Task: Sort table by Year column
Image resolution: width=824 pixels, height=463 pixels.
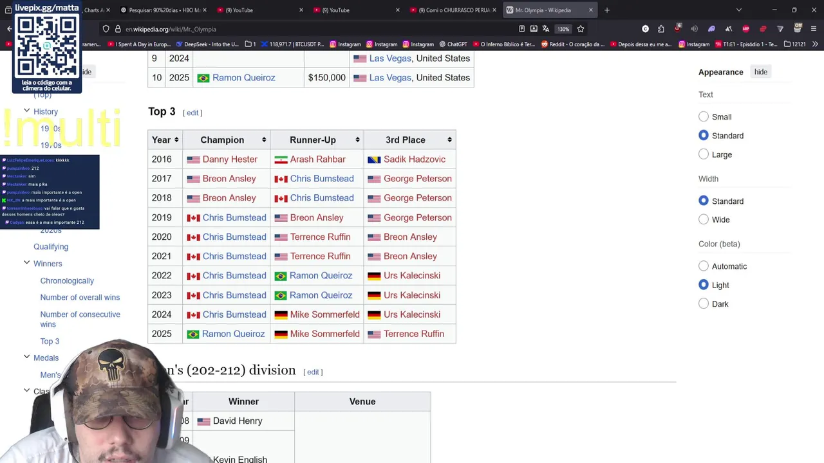Action: click(165, 140)
